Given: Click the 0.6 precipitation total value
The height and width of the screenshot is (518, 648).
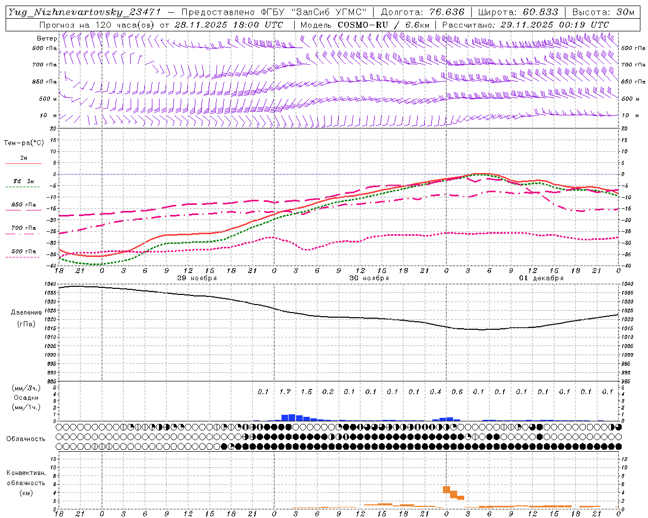Looking at the screenshot, I should (457, 392).
